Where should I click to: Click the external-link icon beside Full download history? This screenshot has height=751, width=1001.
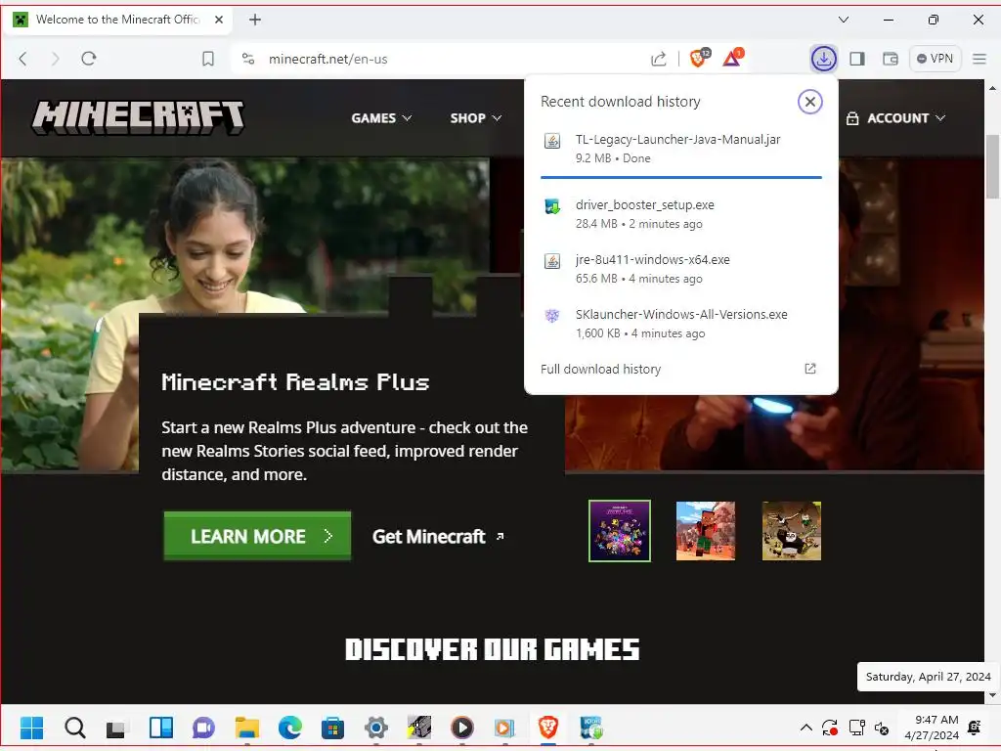click(x=810, y=369)
